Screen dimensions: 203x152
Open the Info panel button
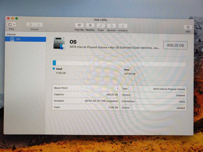[x=188, y=27]
